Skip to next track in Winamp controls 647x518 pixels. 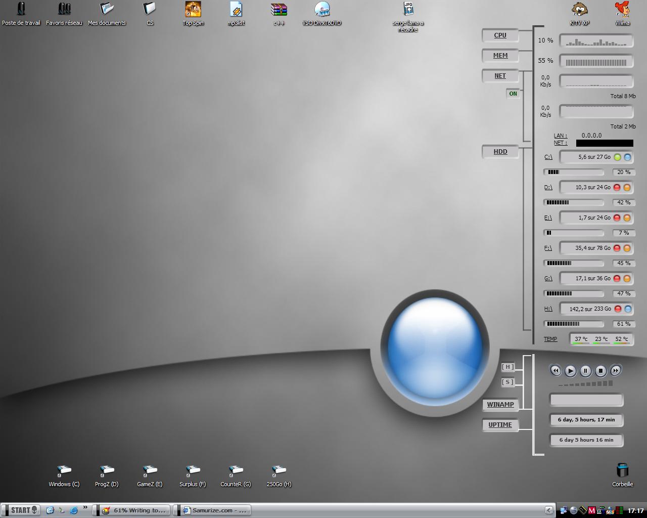(616, 371)
